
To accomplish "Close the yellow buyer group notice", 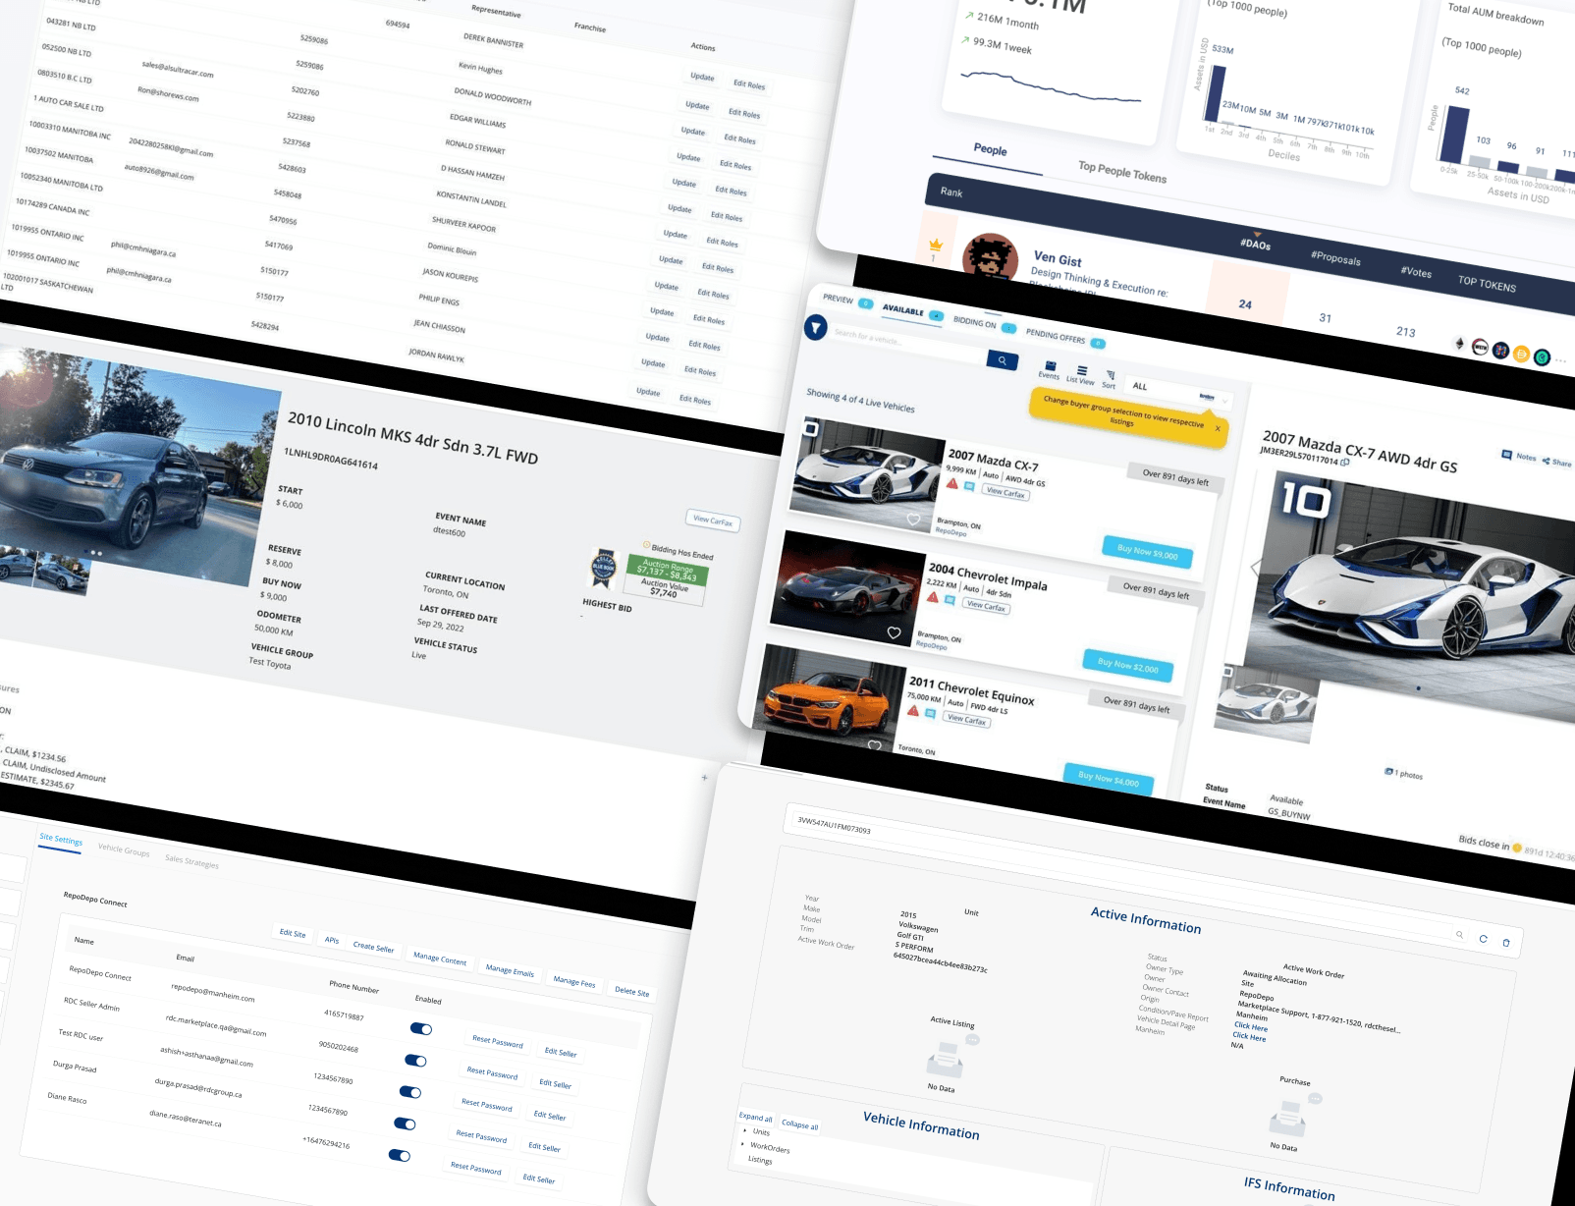I will coord(1218,428).
